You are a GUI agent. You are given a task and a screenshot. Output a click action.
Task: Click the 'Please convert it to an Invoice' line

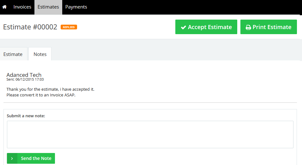(41, 95)
